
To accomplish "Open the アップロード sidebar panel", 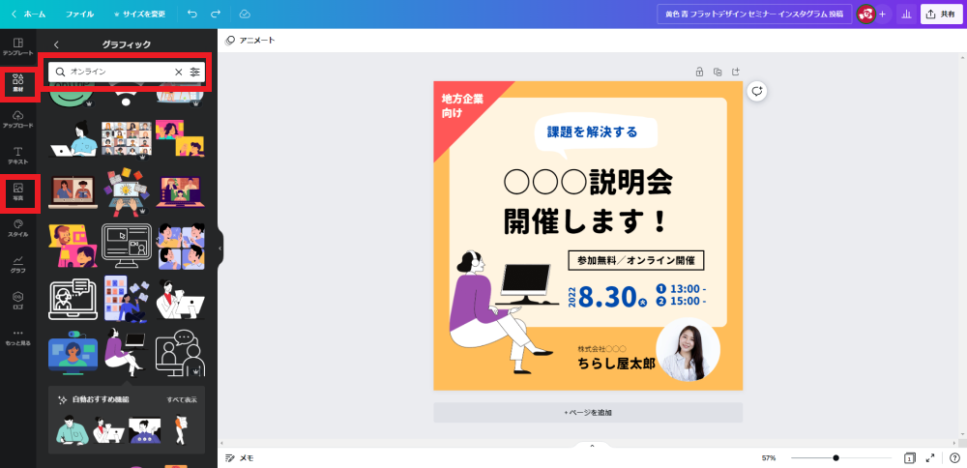I will (x=17, y=120).
